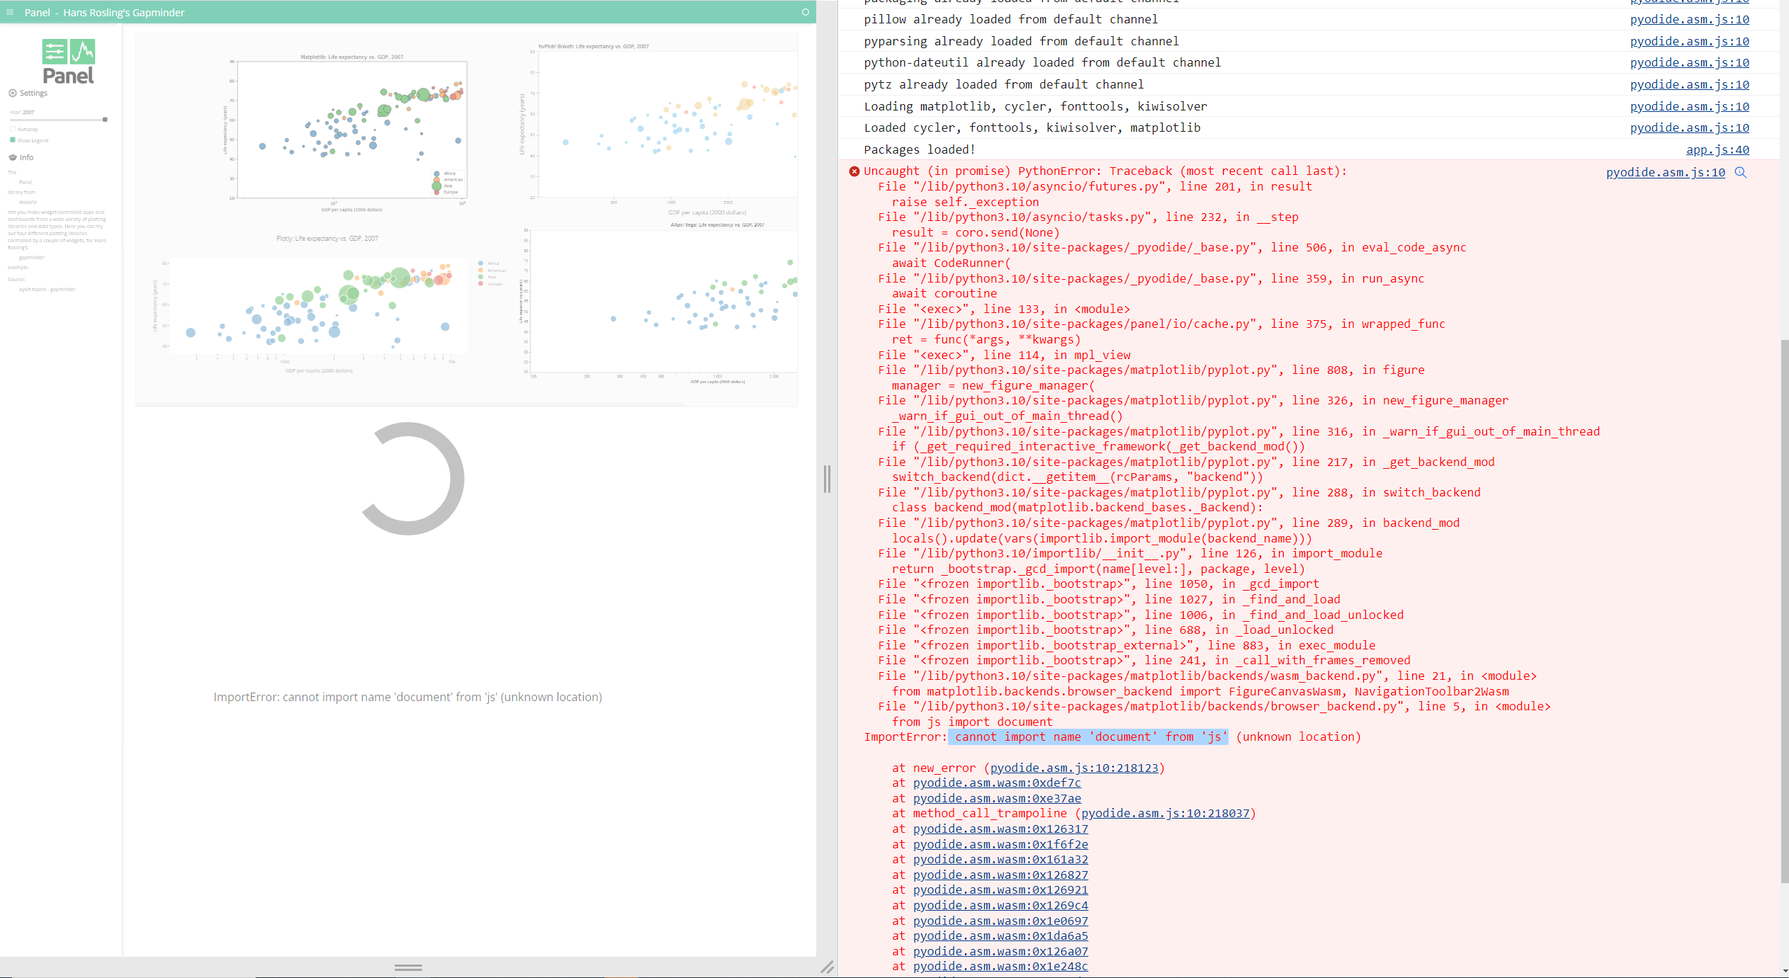Viewport: 1789px width, 978px height.
Task: Click the busy indicator in the header
Action: pos(805,12)
